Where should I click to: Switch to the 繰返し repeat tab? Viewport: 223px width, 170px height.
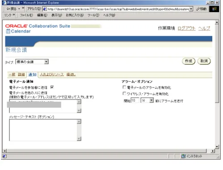click(x=71, y=75)
